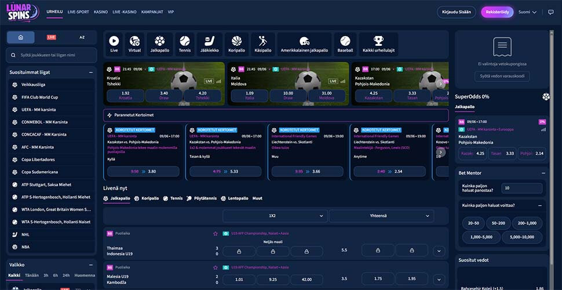562x290 pixels.
Task: Click the SuperOdds football icon
Action: tap(546, 96)
